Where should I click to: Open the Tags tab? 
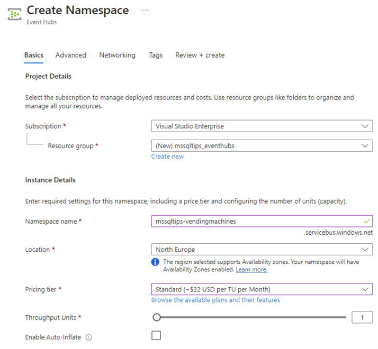pyautogui.click(x=156, y=55)
